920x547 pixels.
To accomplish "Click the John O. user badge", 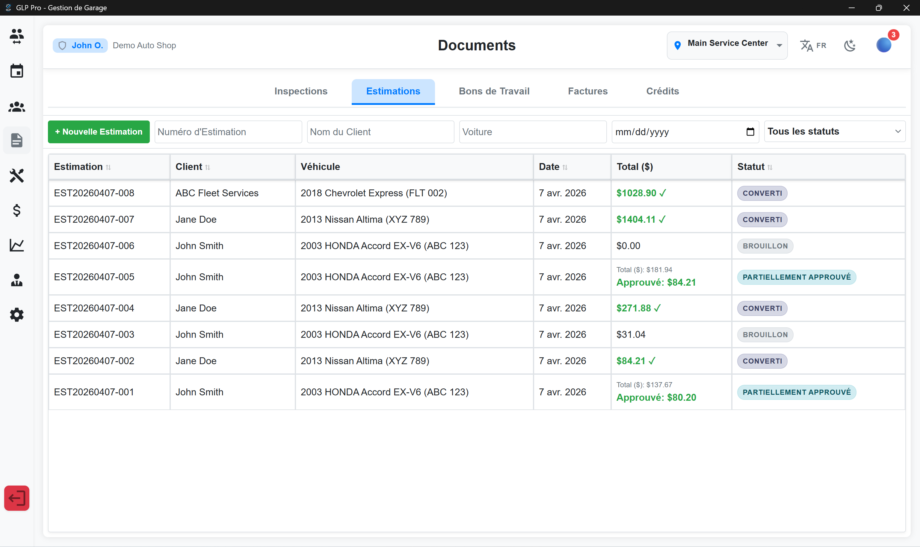I will pyautogui.click(x=80, y=45).
